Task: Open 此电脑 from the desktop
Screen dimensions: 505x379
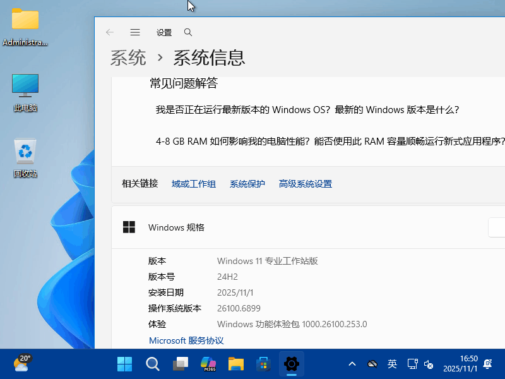Action: point(25,88)
